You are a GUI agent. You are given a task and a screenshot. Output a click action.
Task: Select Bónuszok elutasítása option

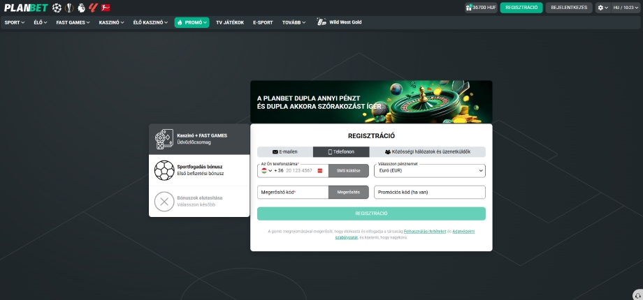point(199,202)
